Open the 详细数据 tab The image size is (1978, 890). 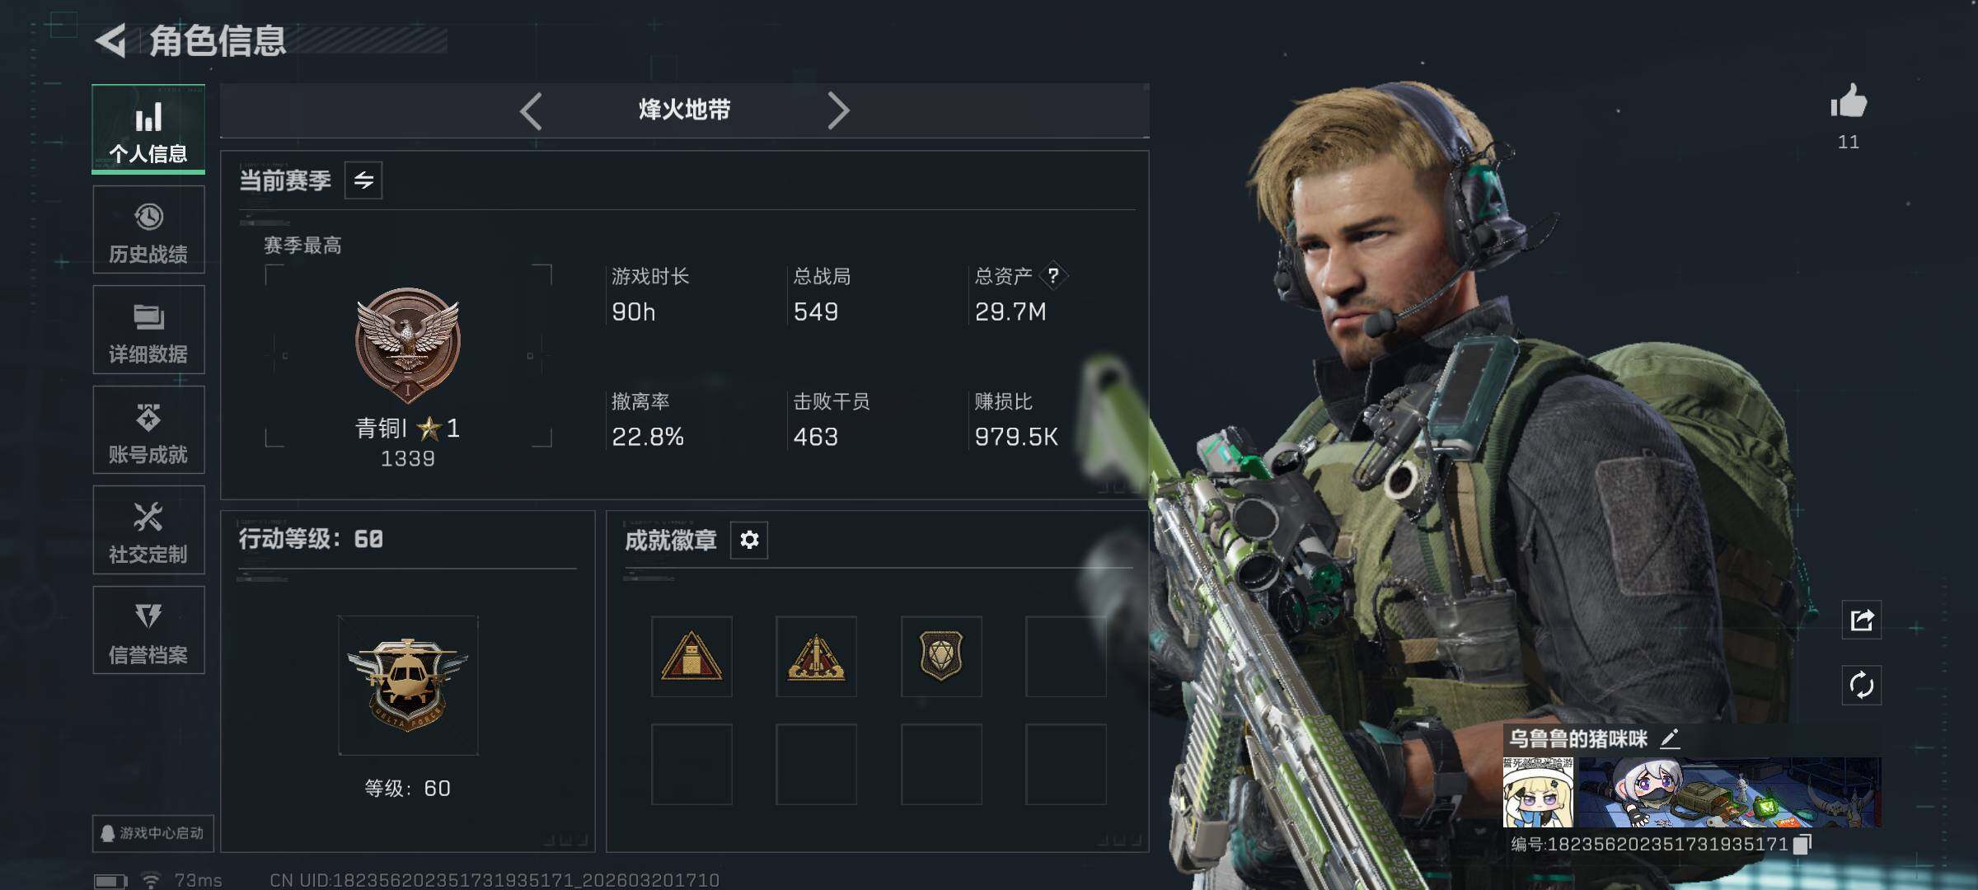pos(148,330)
